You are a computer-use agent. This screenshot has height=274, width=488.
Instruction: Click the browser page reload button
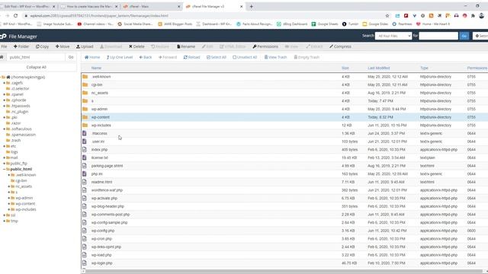click(15, 15)
